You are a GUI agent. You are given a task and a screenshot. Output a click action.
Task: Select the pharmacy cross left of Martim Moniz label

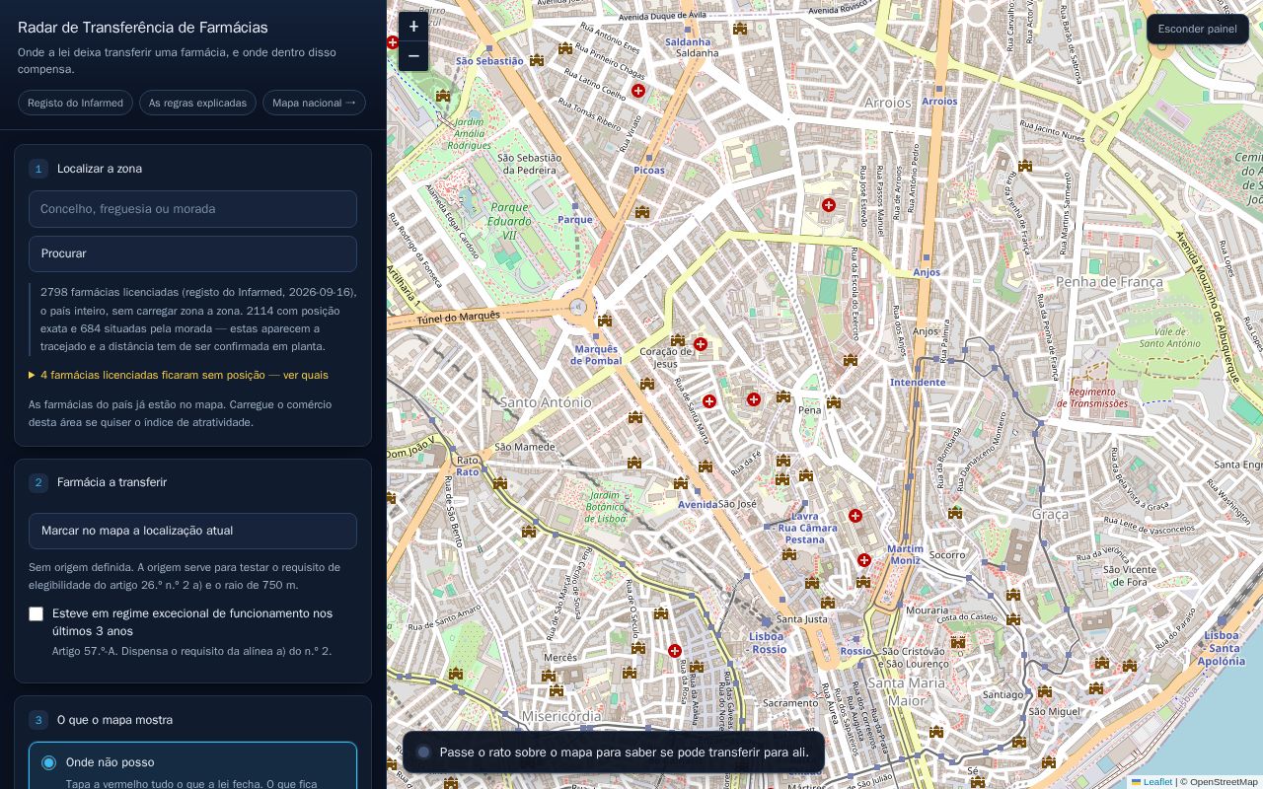tap(864, 560)
